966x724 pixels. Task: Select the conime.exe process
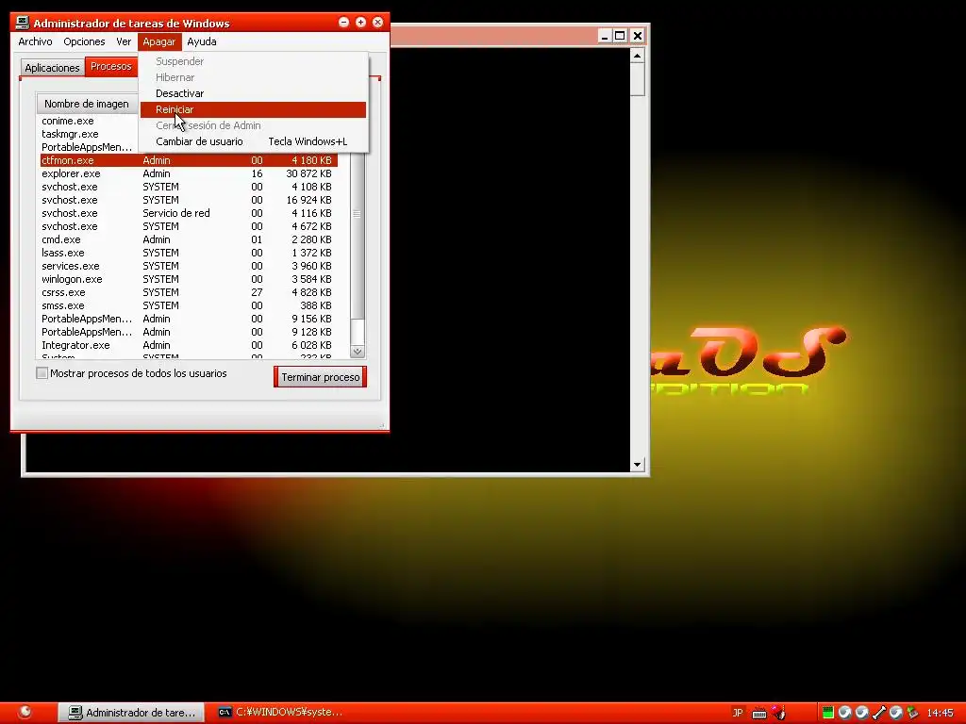click(88, 121)
